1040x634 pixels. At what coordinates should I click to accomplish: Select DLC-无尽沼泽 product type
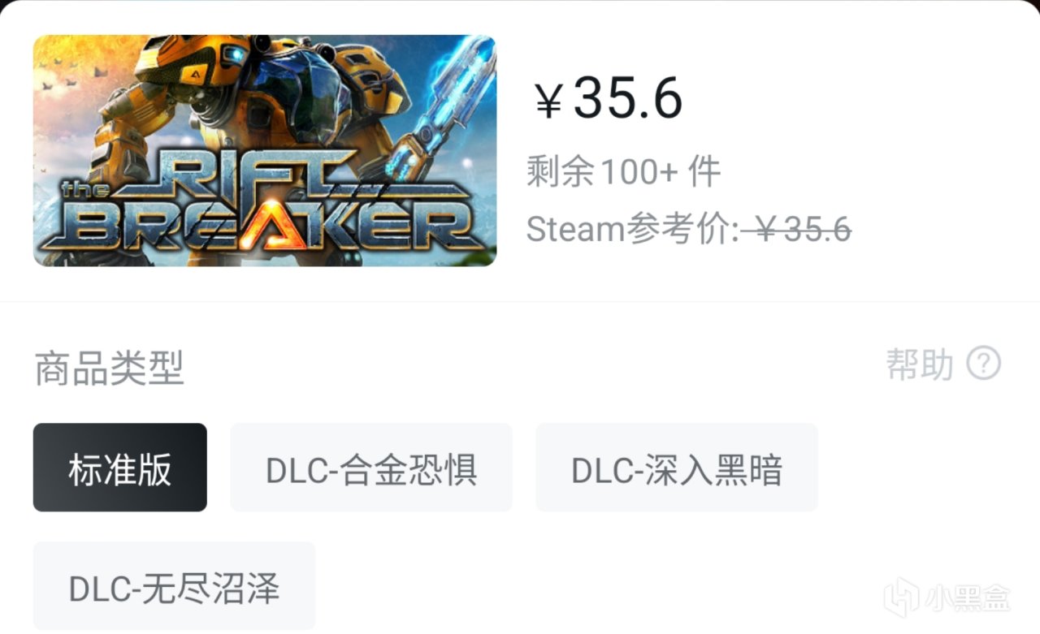[x=174, y=586]
